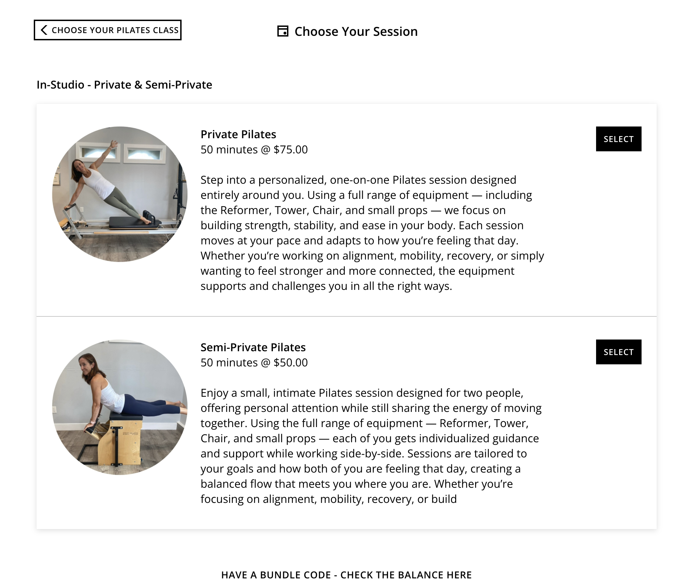
Task: Go back to Choose Your Pilates Class
Action: 108,30
